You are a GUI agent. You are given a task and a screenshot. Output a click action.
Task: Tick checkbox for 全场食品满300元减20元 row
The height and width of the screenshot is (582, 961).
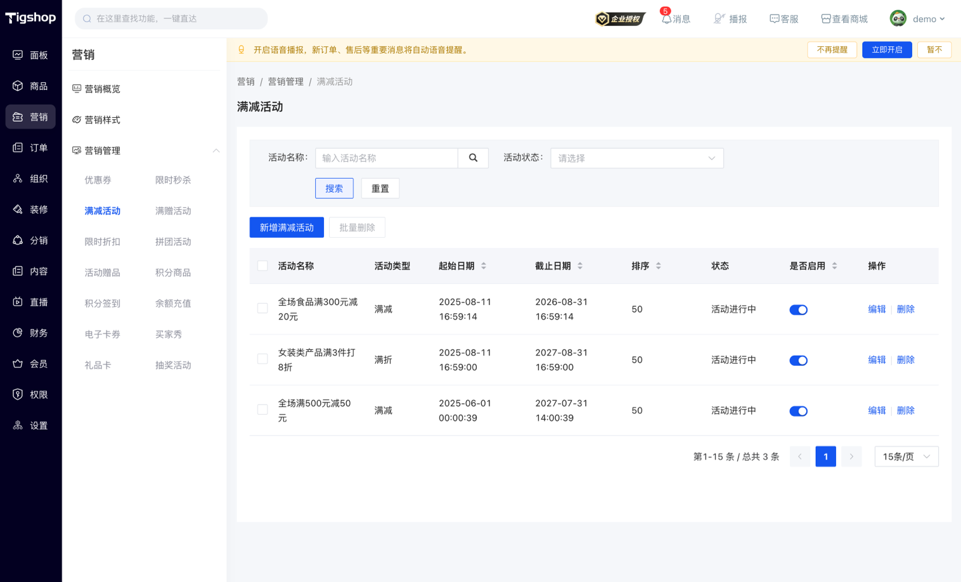tap(262, 308)
